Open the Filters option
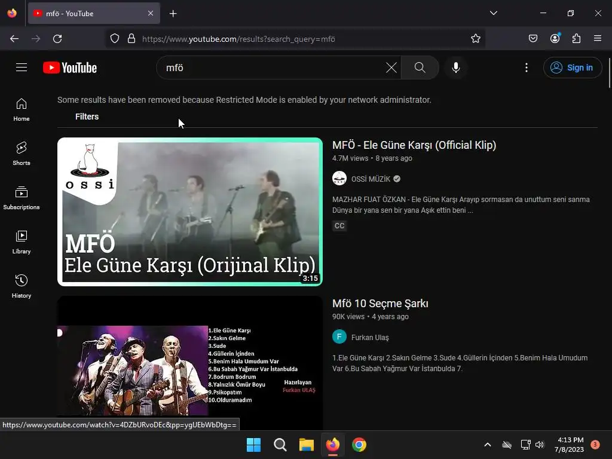612x459 pixels. [x=87, y=117]
